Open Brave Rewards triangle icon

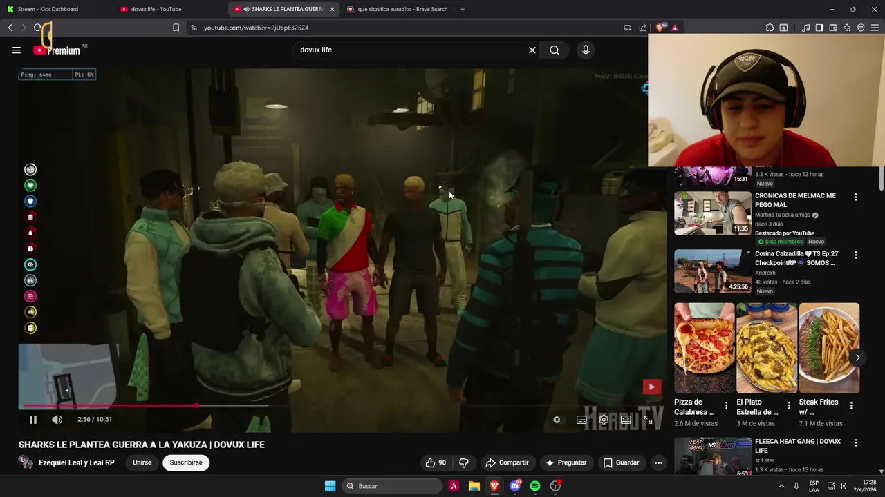tap(675, 28)
